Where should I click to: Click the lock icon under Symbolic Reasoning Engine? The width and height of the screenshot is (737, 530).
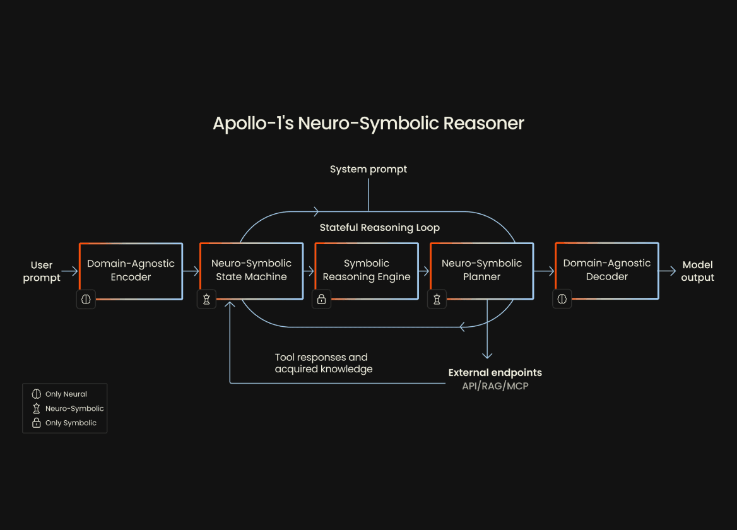[322, 300]
